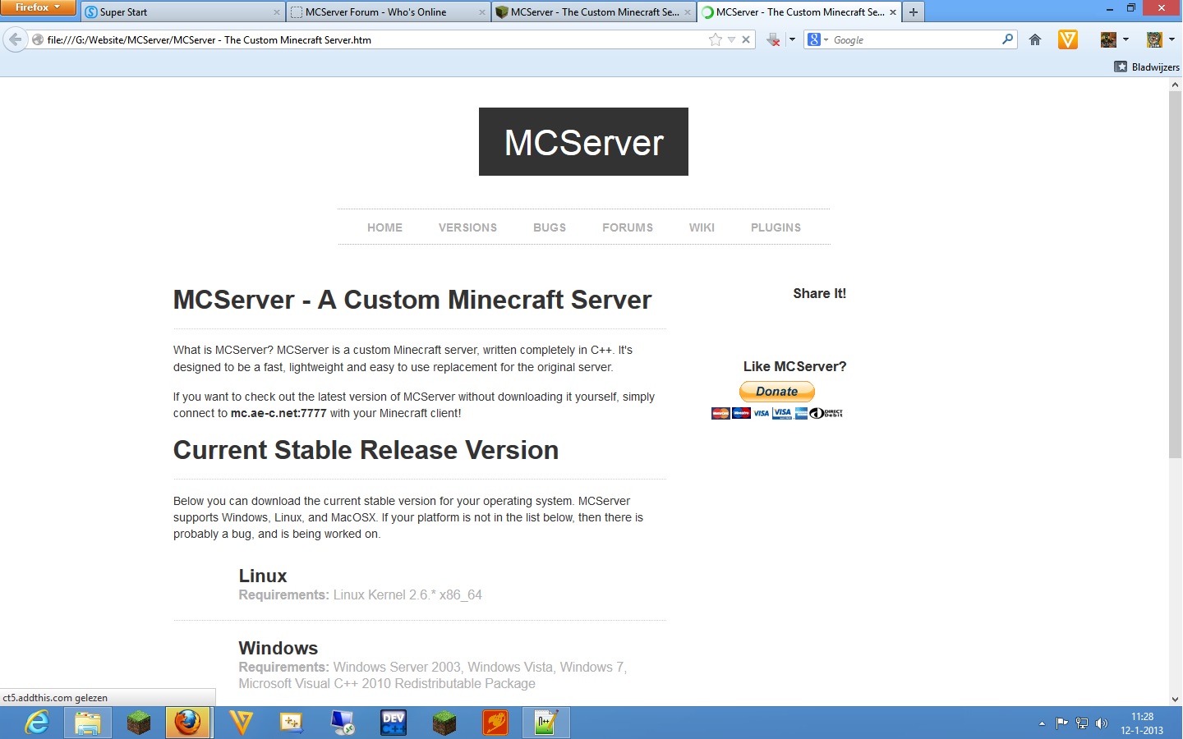
Task: Click the PayPal Donate button
Action: point(777,392)
